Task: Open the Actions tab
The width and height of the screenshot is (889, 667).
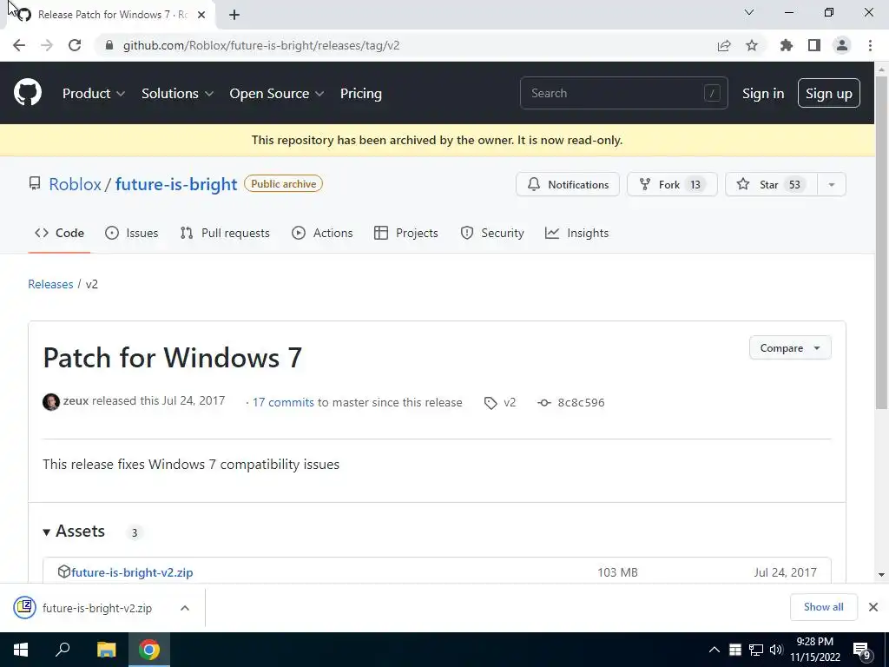Action: click(322, 233)
